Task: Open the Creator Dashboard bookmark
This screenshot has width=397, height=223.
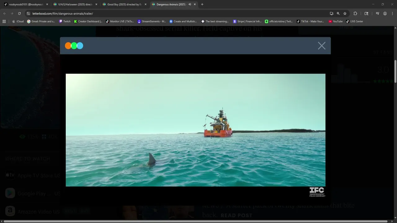Action: click(88, 21)
